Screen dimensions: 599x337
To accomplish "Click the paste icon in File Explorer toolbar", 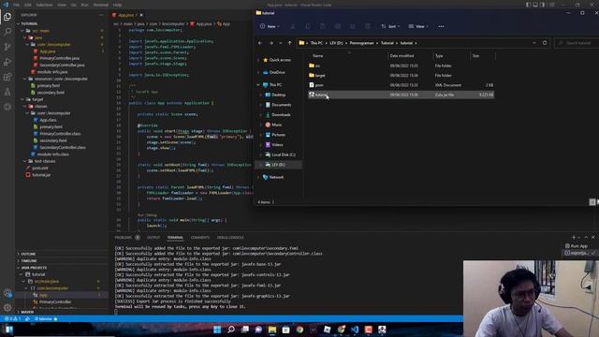I will 323,26.
